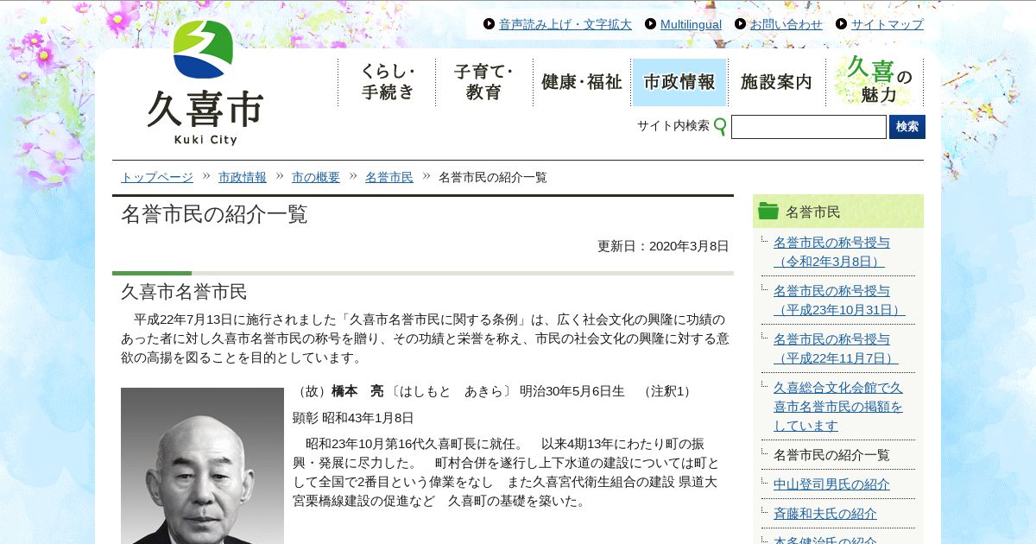1036x544 pixels.
Task: Focus the site search input field
Action: click(x=809, y=127)
